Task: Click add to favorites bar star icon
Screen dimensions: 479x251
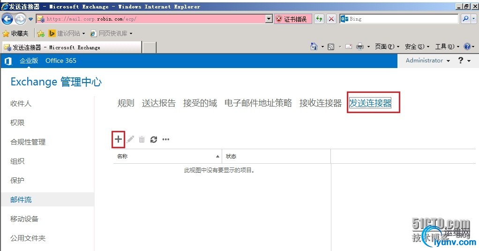Action: pos(41,33)
